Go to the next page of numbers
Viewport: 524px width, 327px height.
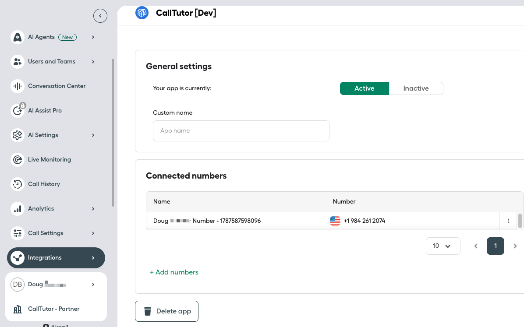click(x=515, y=246)
